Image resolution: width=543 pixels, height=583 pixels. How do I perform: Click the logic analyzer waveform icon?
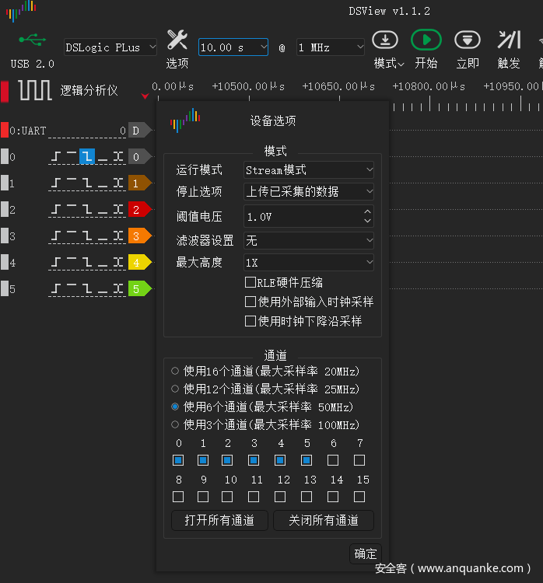(35, 90)
